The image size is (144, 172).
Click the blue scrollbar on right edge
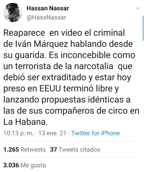click(x=143, y=28)
